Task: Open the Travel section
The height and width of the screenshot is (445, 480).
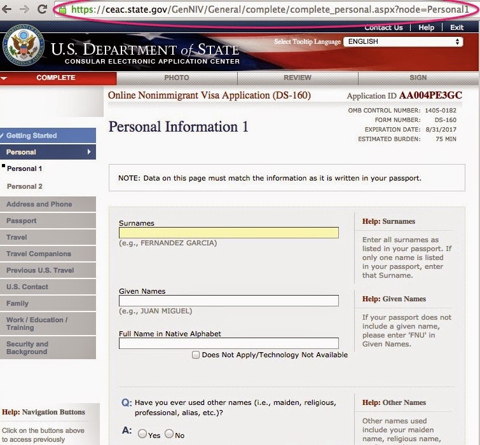Action: [48, 237]
